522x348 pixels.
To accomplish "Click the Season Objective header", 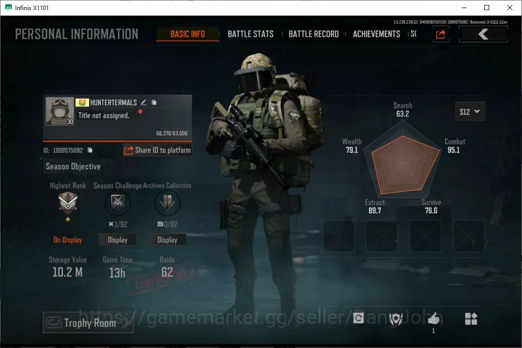I will 73,166.
